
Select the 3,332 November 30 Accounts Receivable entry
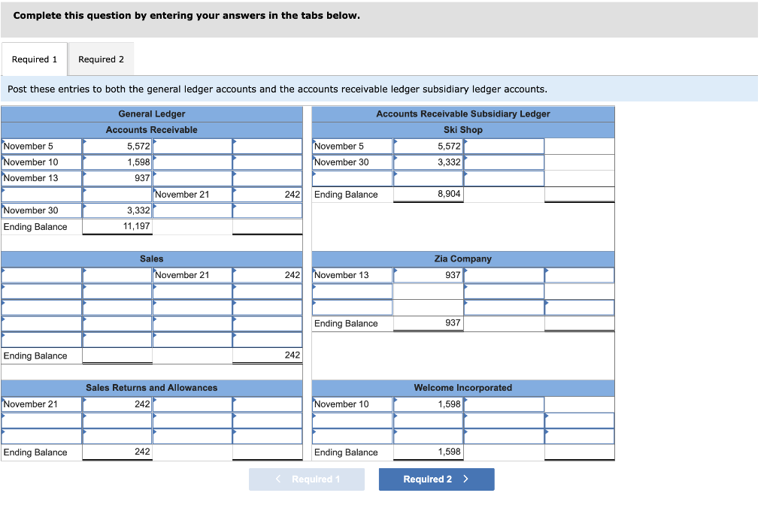pos(117,210)
